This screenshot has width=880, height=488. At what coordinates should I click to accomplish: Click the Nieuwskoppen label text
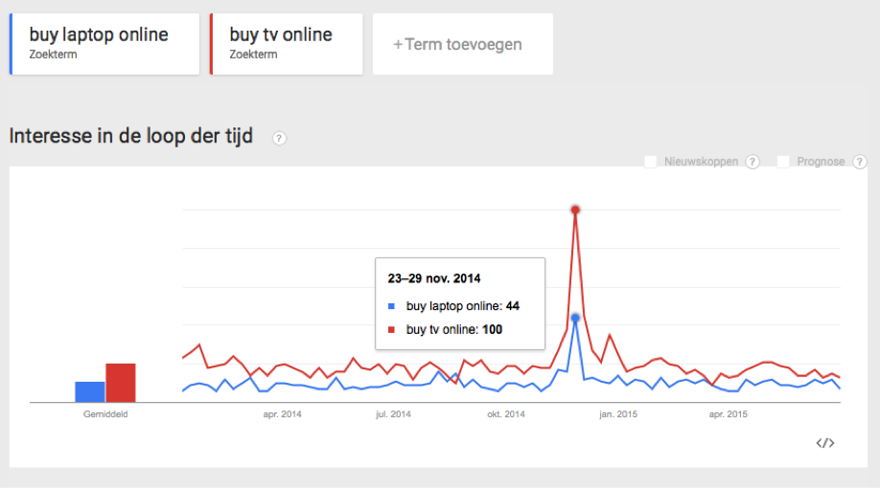(x=701, y=162)
